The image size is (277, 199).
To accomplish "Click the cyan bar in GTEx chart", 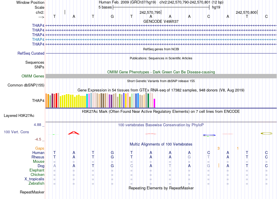I will pos(87,101).
